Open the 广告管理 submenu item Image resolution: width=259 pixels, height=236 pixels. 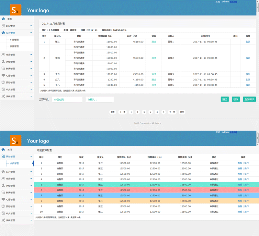(x=14, y=40)
